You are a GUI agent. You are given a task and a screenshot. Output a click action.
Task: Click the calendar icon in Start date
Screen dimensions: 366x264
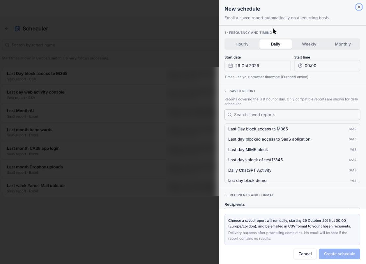coord(230,66)
